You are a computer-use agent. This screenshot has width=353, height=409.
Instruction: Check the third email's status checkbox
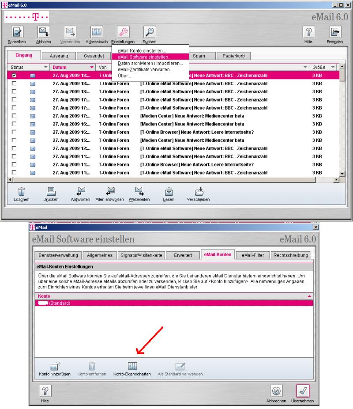coord(14,91)
